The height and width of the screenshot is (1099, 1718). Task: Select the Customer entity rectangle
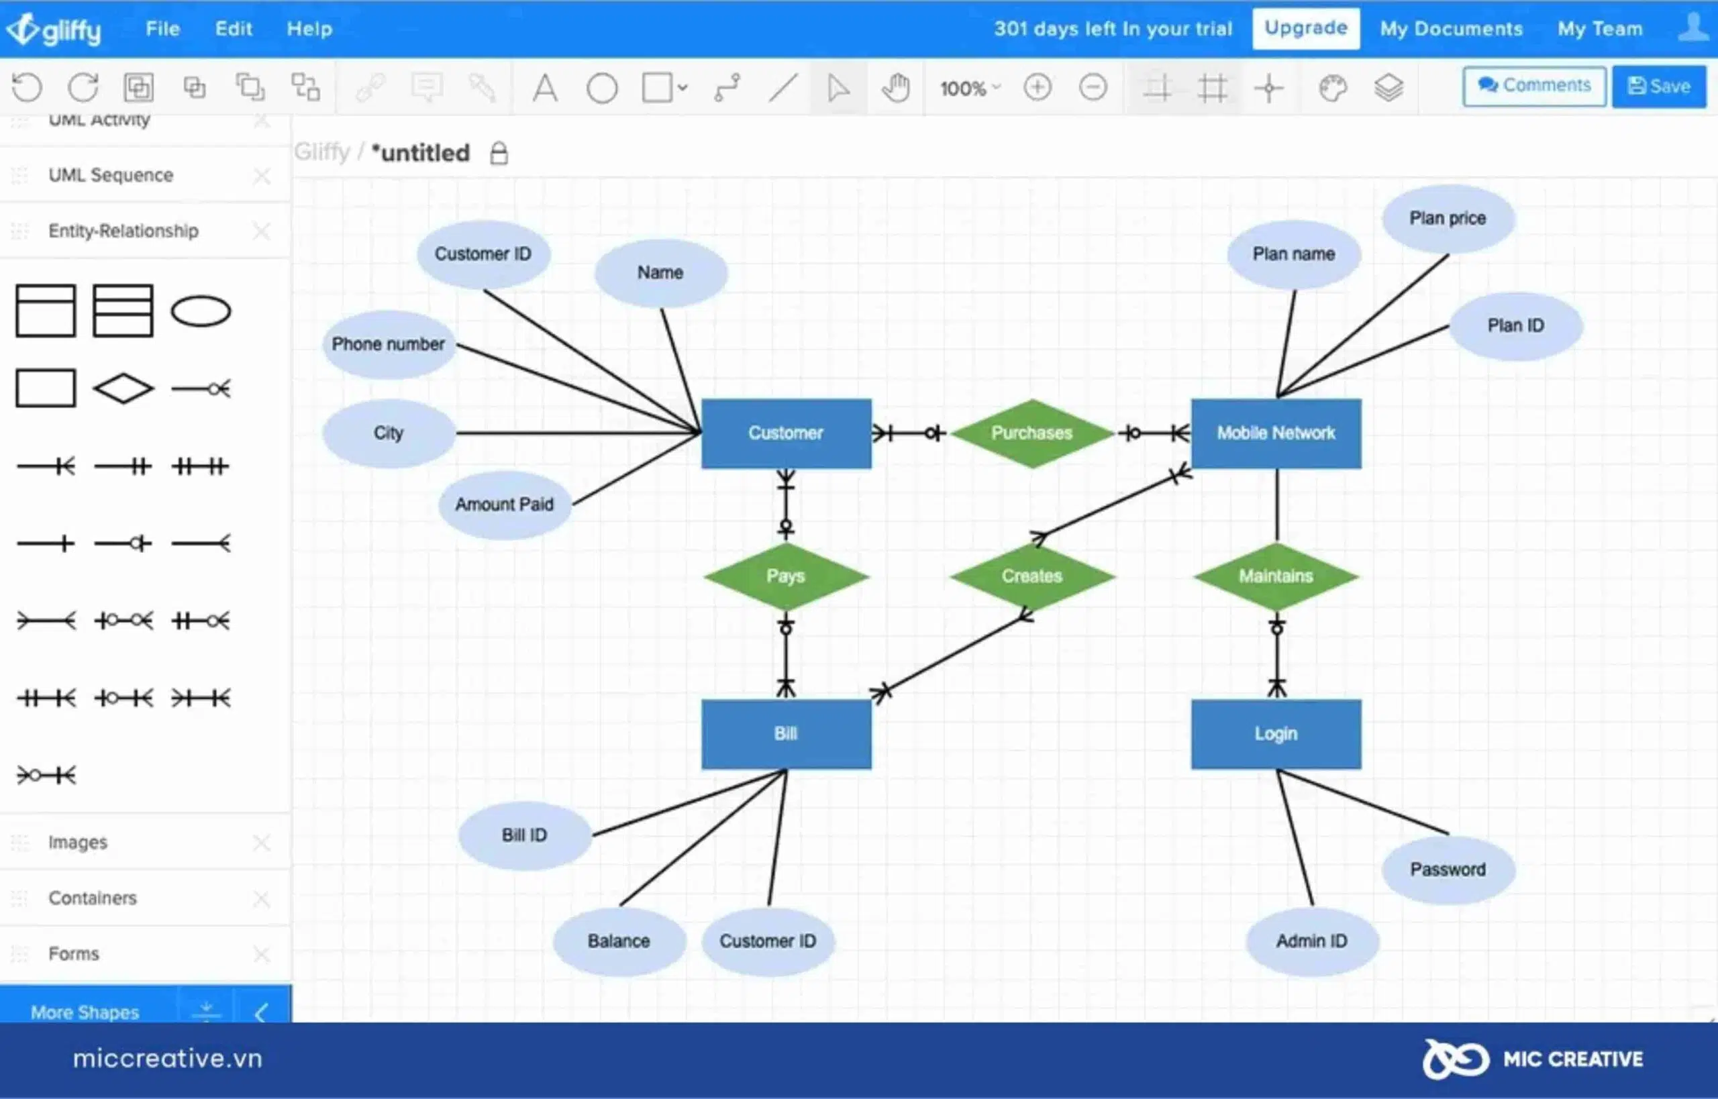[786, 433]
